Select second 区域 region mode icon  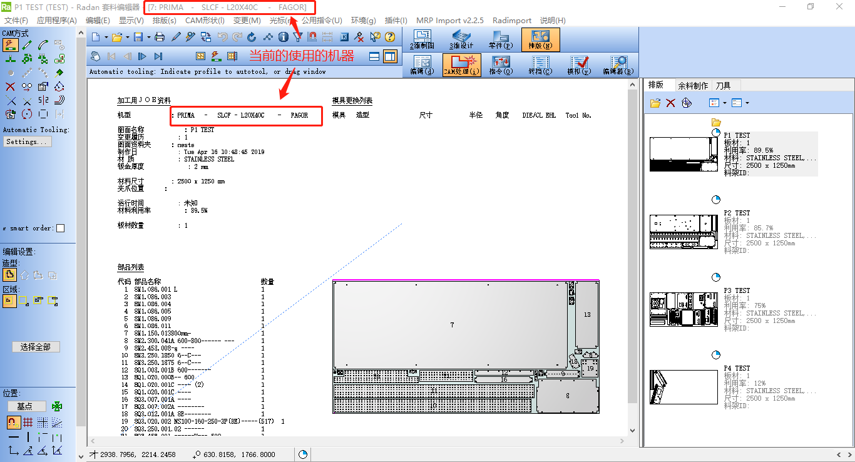click(24, 300)
